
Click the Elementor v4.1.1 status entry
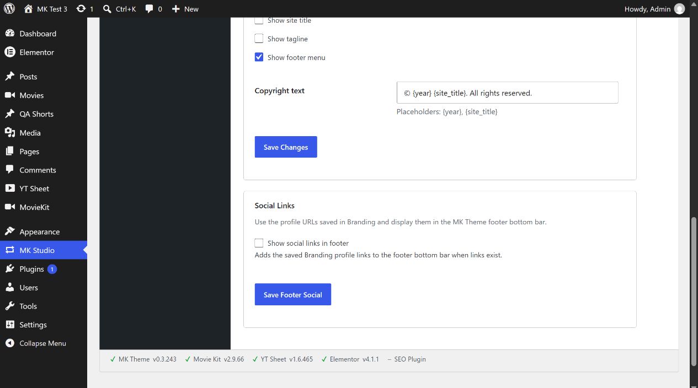[x=350, y=359]
